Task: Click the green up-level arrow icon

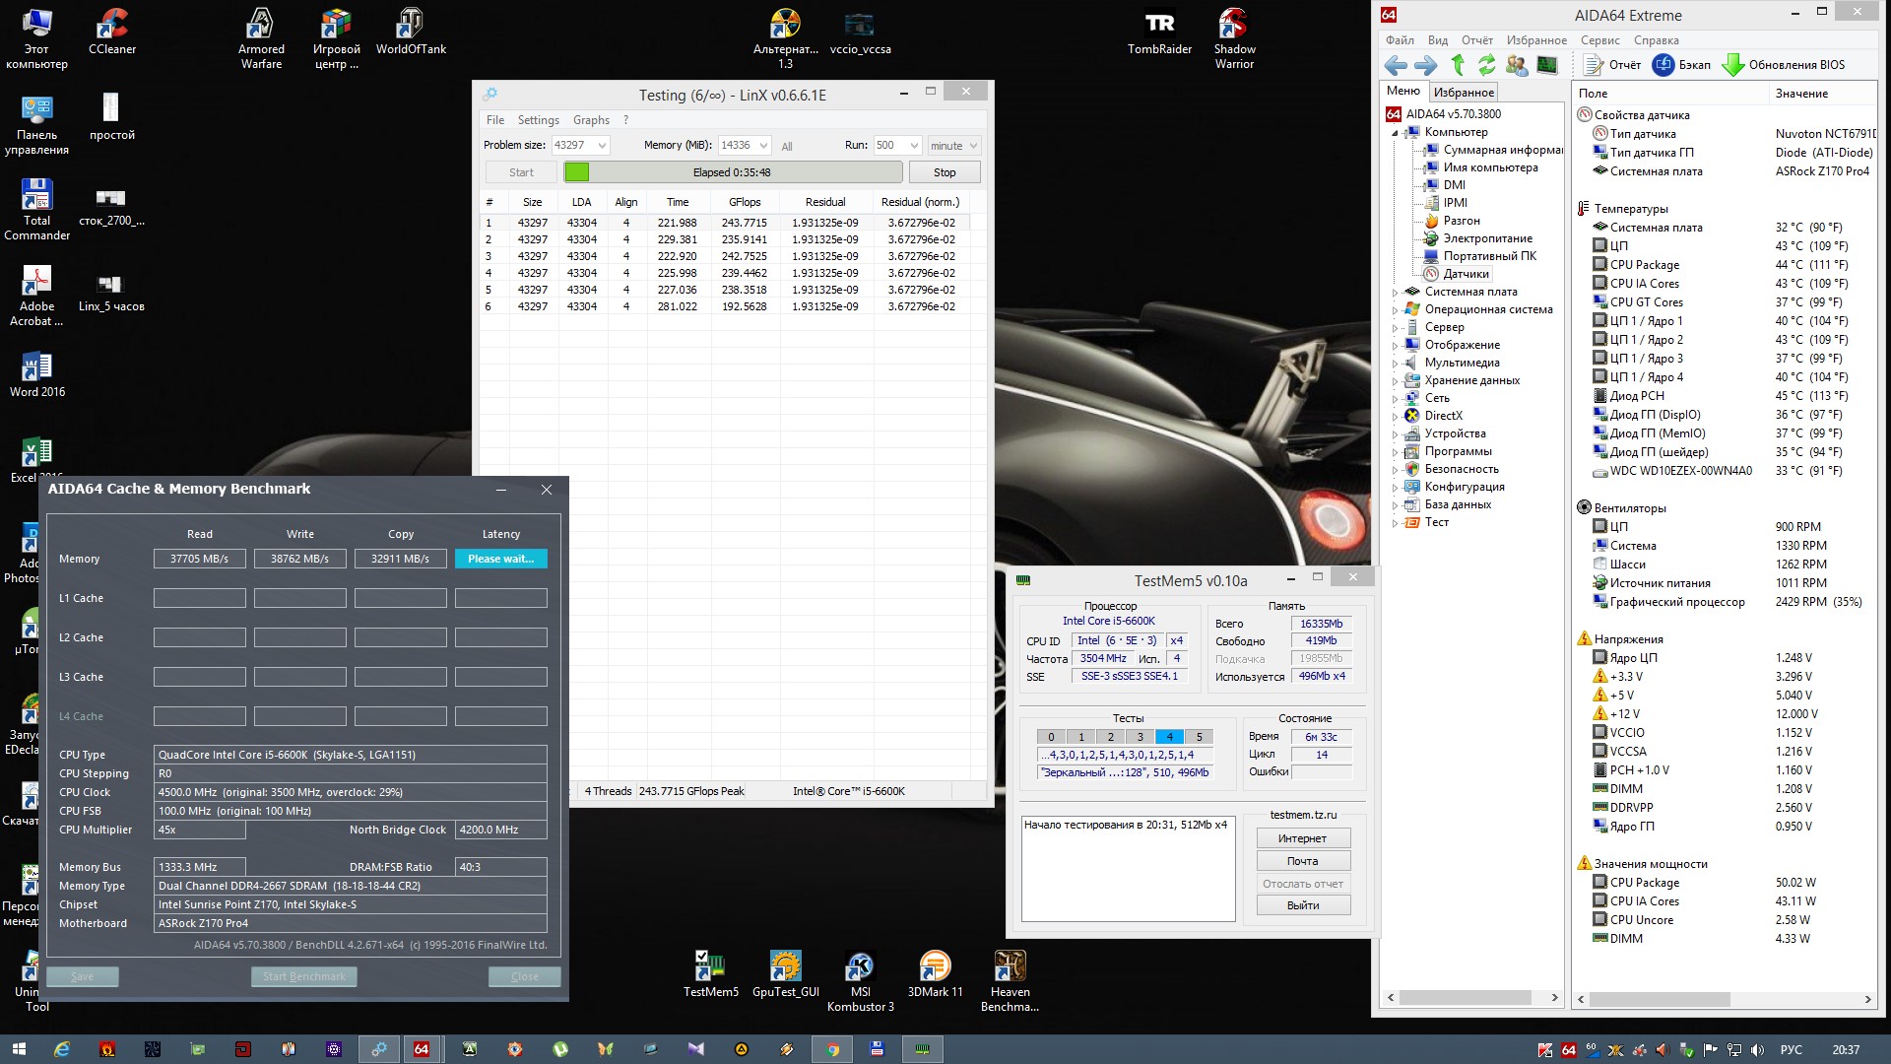Action: pyautogui.click(x=1458, y=65)
